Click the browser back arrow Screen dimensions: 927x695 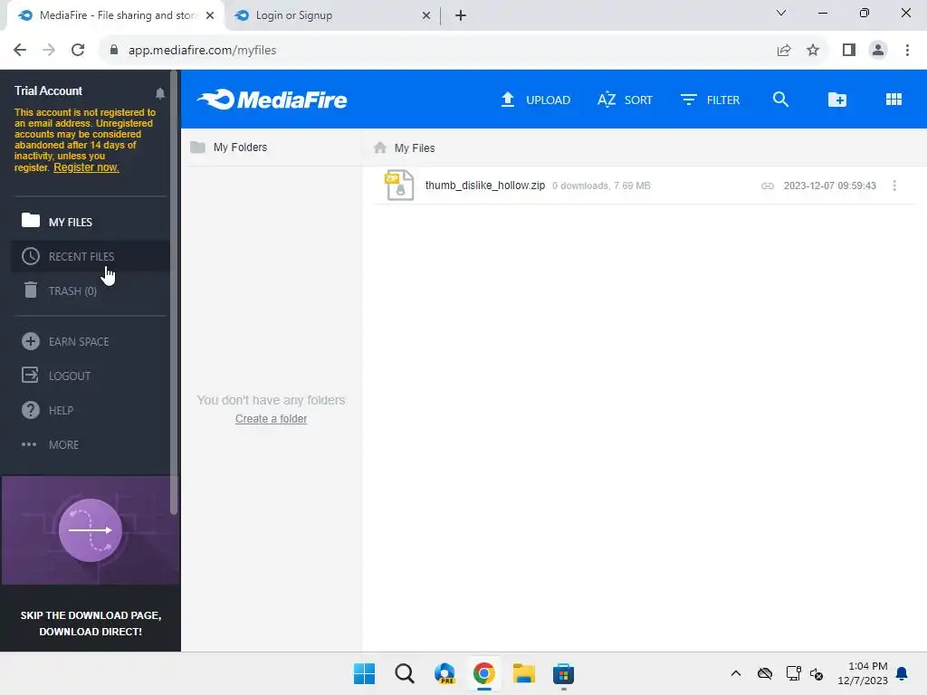point(20,50)
